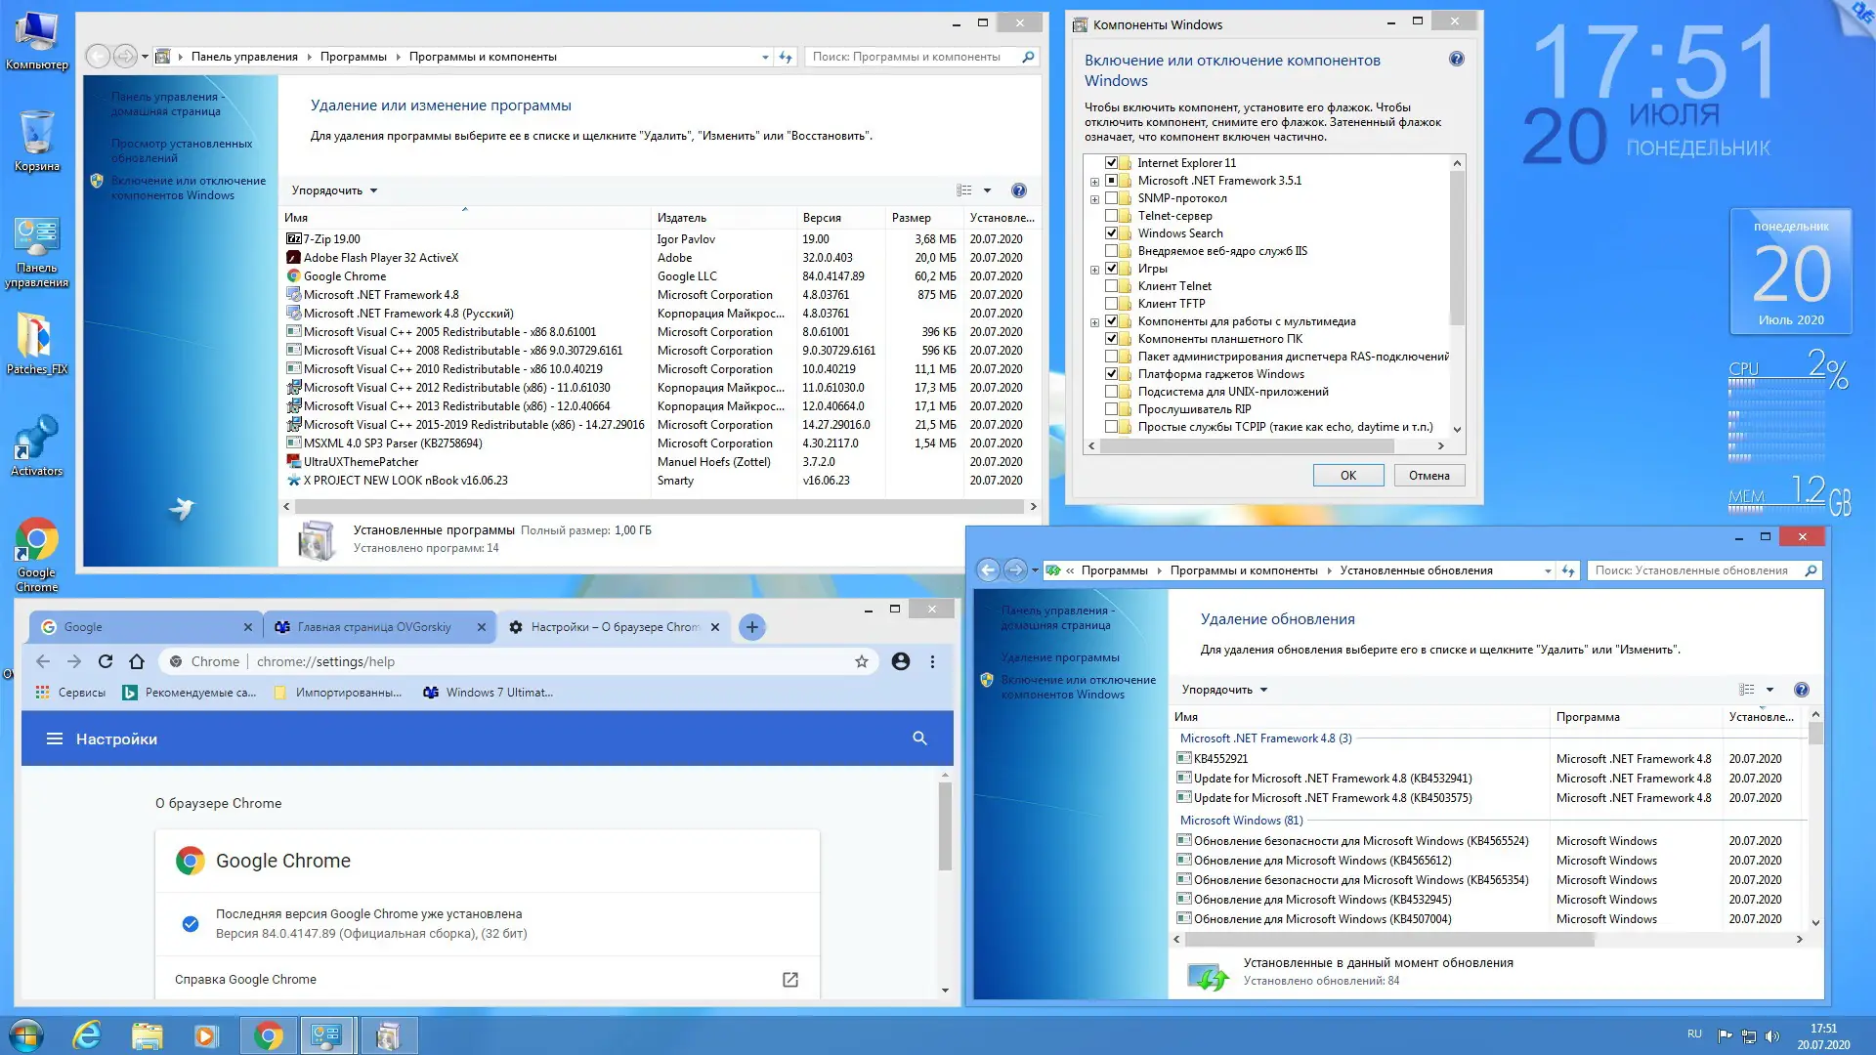Open Chrome Настройки hamburger menu

click(x=55, y=738)
